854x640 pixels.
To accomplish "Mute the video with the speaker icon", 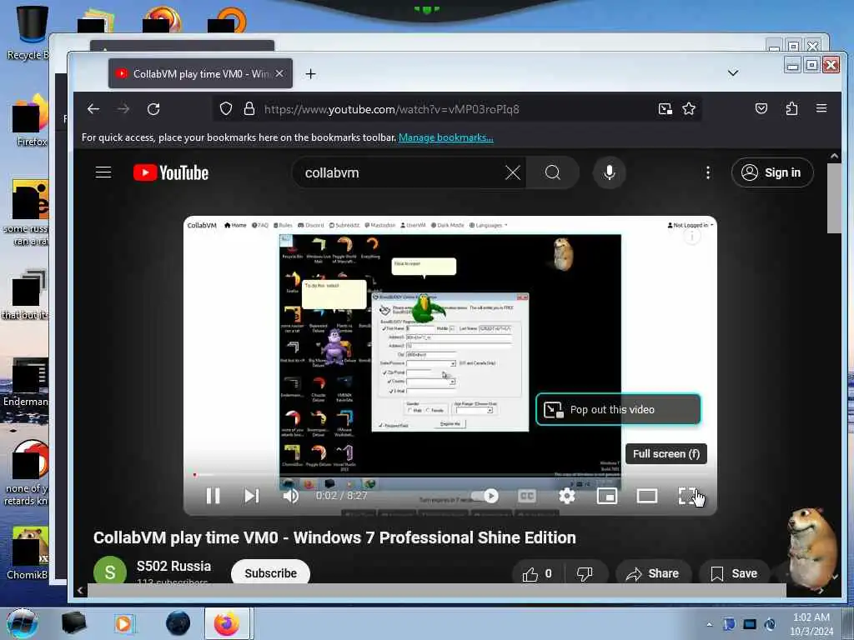I will [x=291, y=496].
